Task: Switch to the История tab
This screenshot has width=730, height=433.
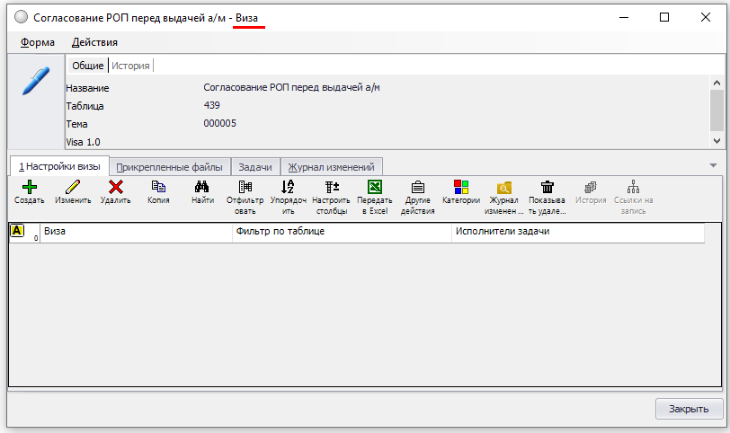Action: click(130, 66)
